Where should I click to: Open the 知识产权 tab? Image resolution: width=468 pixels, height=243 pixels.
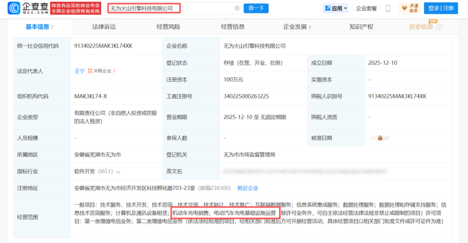tap(361, 27)
